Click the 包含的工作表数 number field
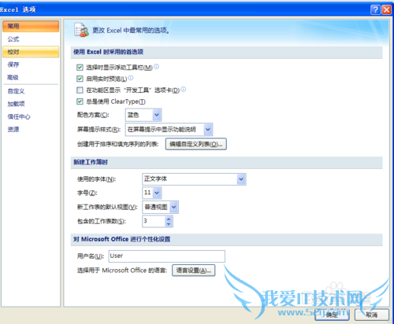394x324 pixels. [x=154, y=221]
